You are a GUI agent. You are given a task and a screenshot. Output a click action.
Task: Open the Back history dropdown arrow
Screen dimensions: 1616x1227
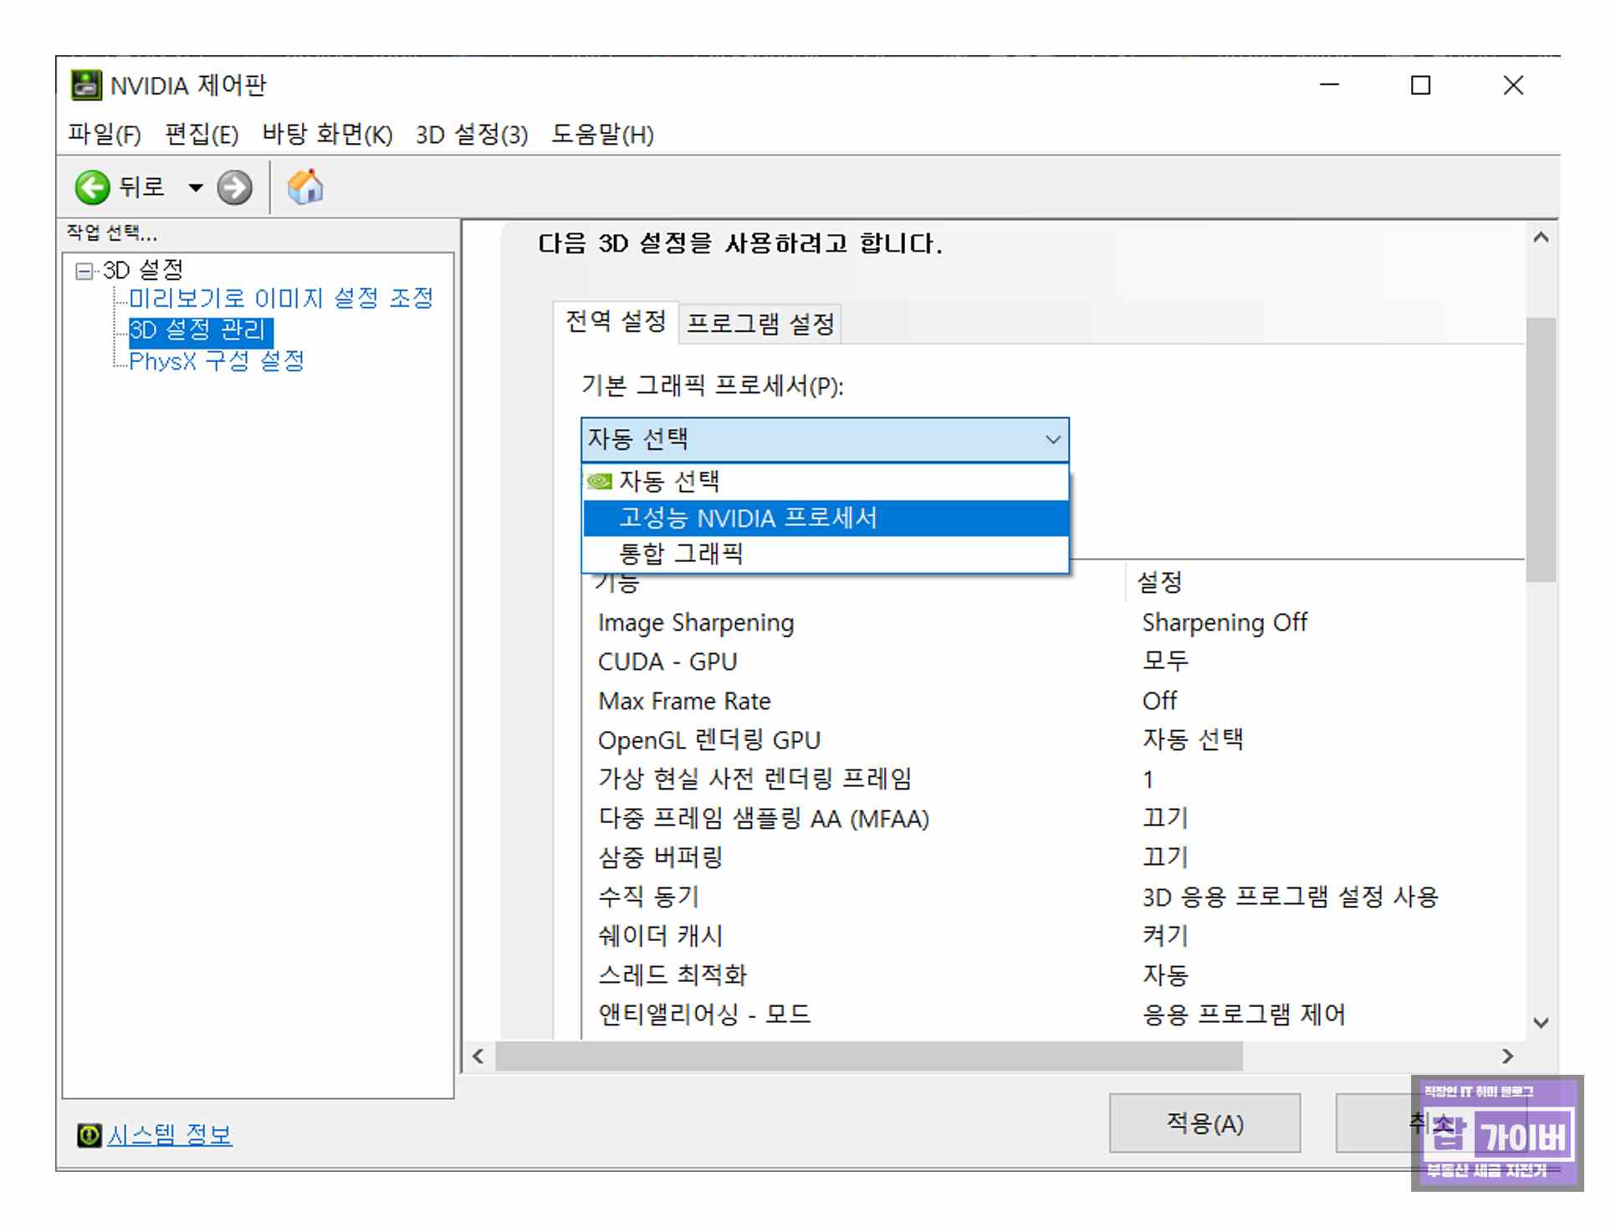point(196,187)
